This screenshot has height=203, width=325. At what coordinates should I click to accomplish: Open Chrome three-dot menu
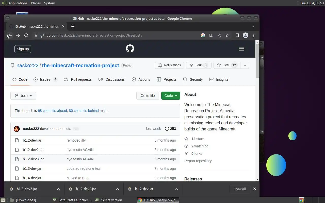pyautogui.click(x=254, y=35)
